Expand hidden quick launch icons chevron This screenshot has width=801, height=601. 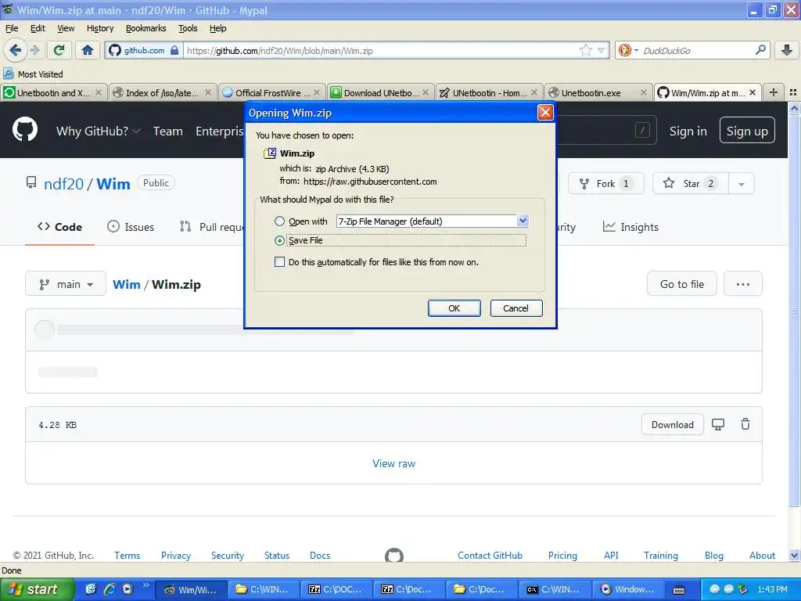coord(145,585)
